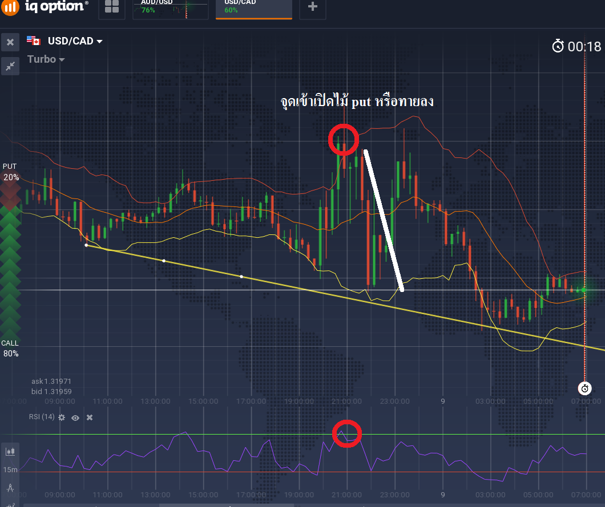Open RSI (14) indicator settings gear
The image size is (605, 507).
(x=62, y=417)
